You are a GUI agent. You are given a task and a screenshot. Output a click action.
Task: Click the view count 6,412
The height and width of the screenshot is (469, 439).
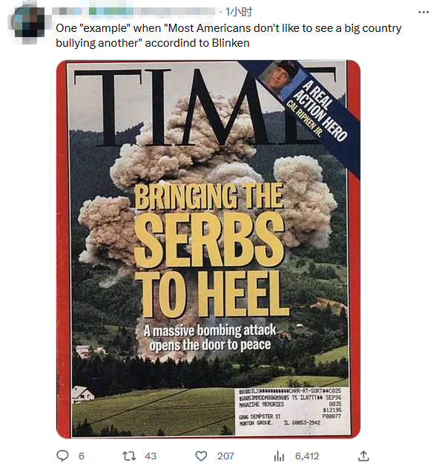[307, 456]
